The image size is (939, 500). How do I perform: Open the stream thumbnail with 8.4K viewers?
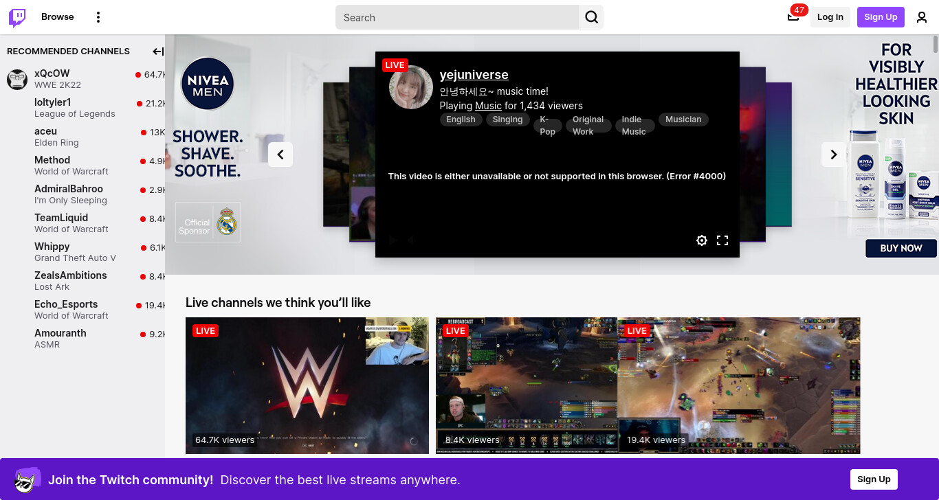coord(527,385)
